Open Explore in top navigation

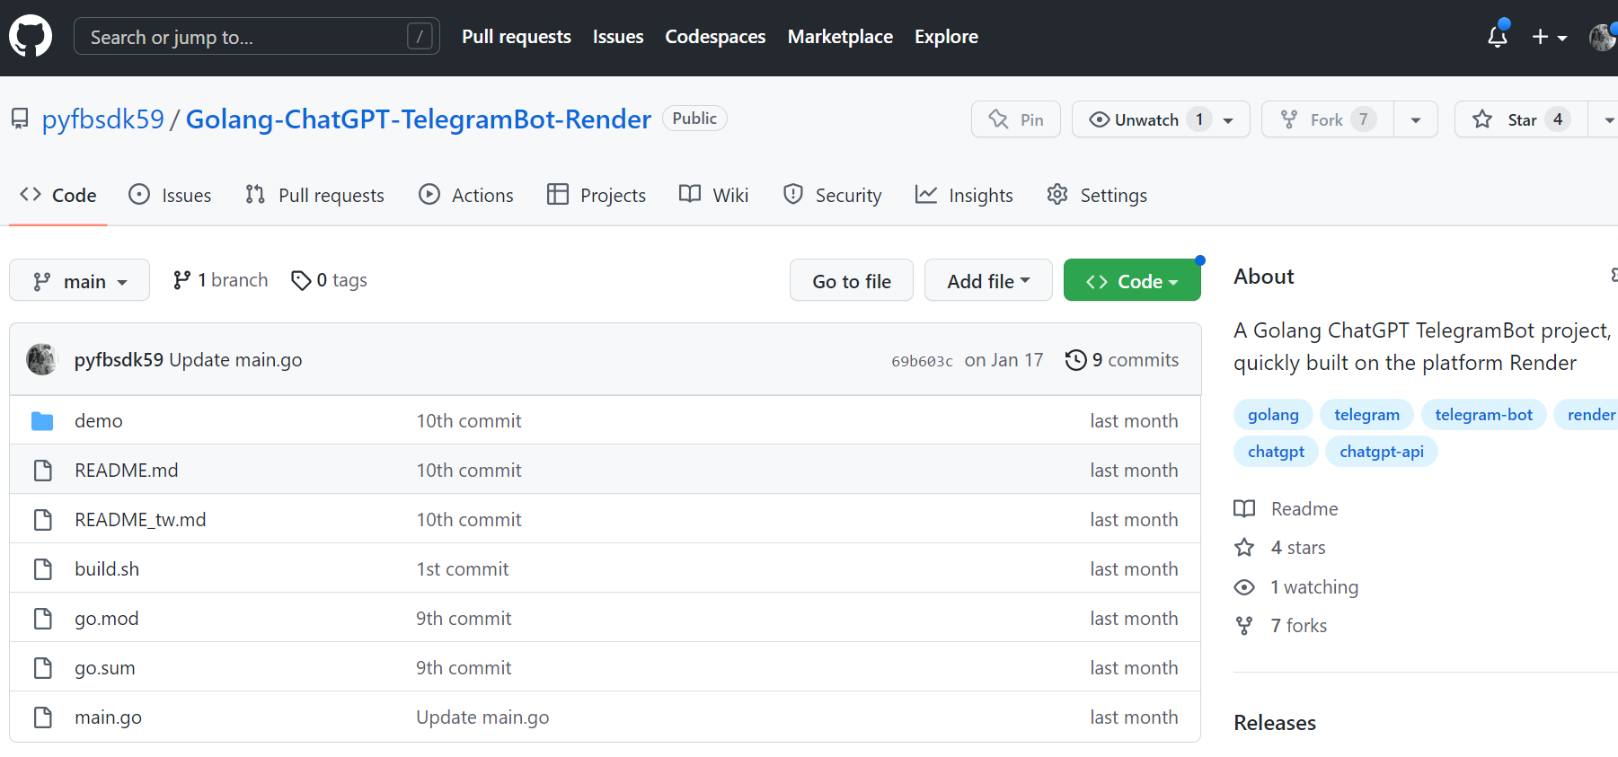[x=946, y=37]
